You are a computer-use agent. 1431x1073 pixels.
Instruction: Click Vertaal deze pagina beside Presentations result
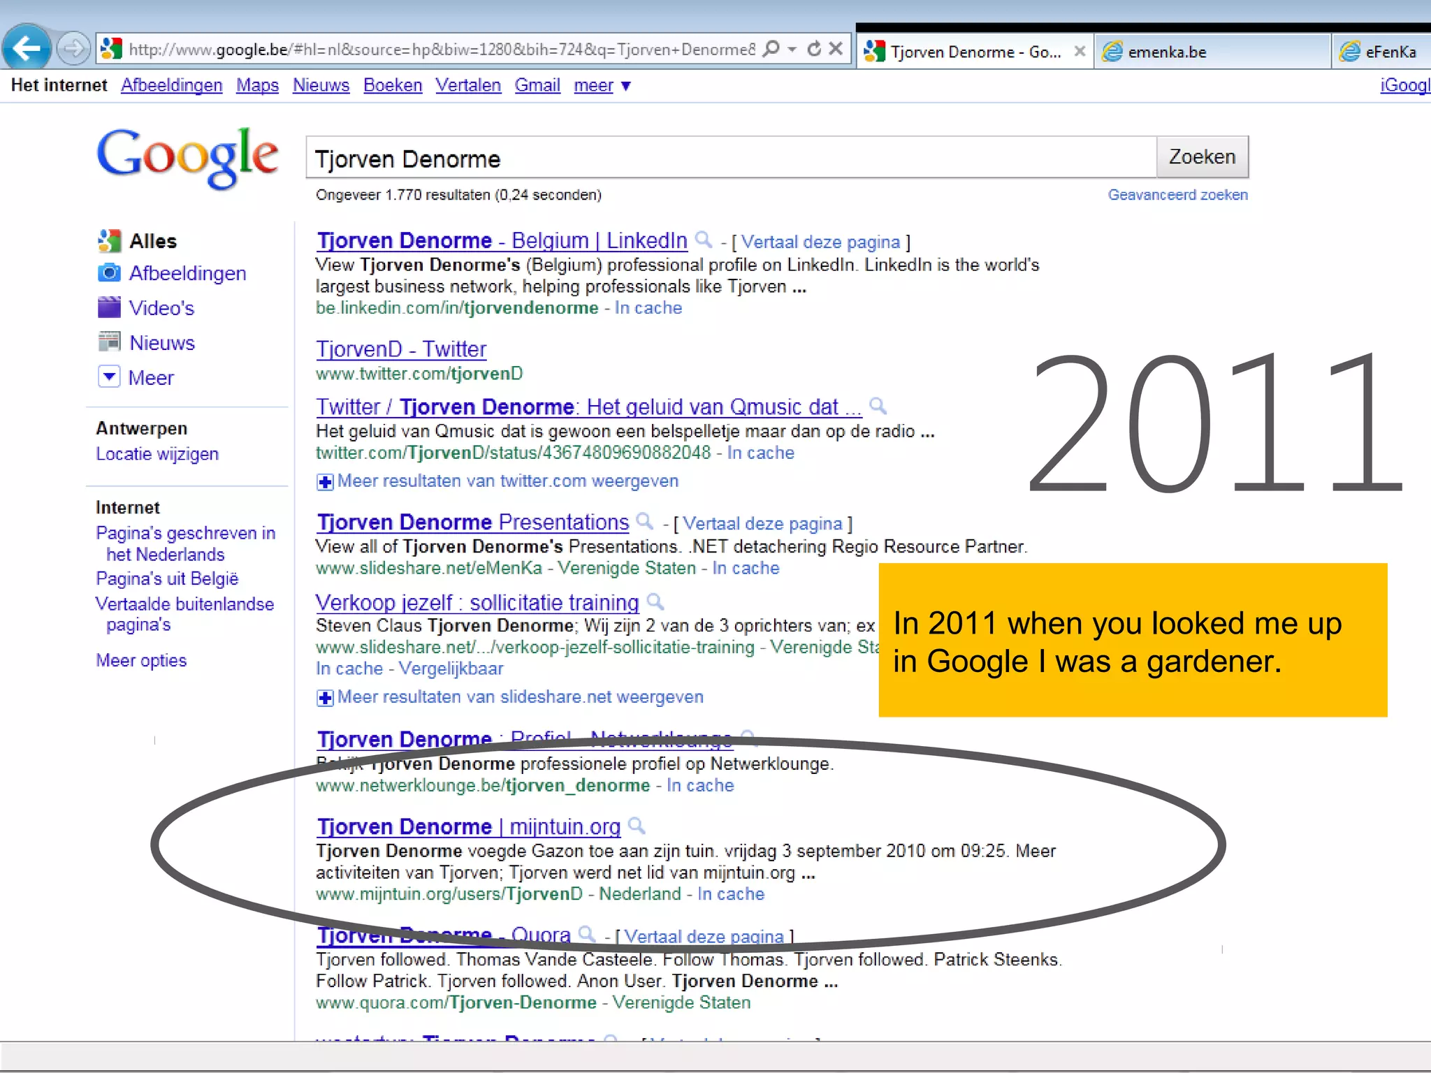coord(762,524)
